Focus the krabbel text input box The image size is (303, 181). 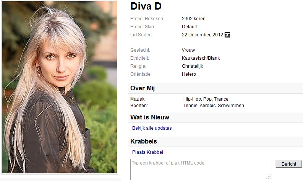(x=201, y=170)
